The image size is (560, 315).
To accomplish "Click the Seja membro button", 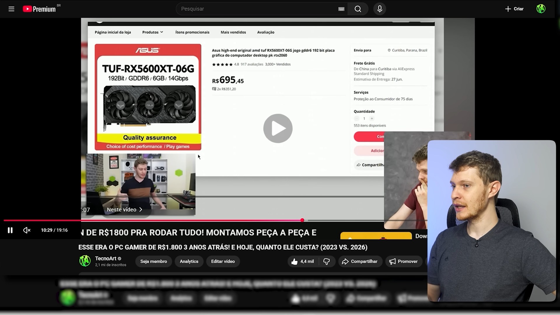I will point(153,262).
